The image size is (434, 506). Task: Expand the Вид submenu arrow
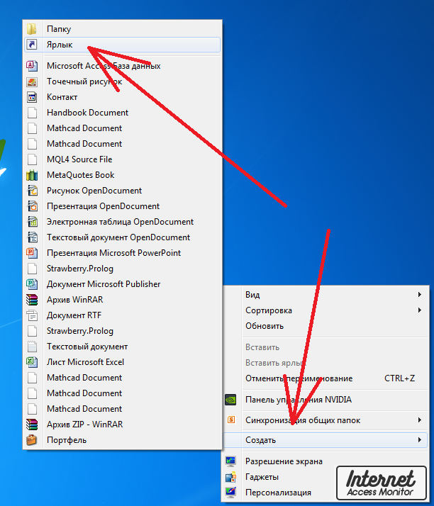click(420, 294)
